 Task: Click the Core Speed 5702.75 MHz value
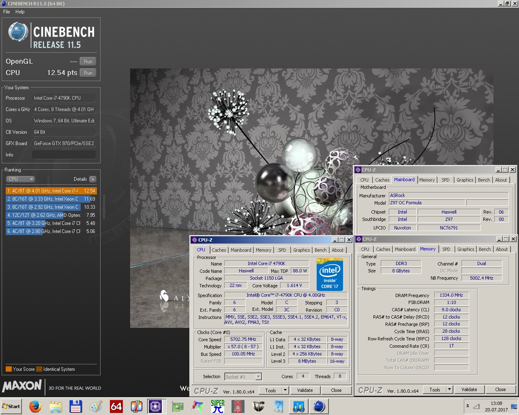(x=243, y=340)
